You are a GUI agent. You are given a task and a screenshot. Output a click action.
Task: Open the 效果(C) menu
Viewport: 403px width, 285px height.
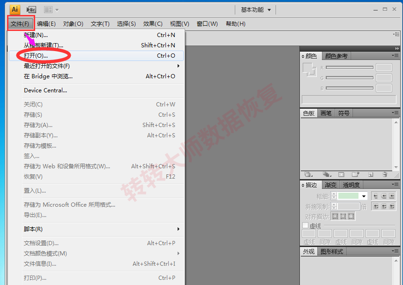pyautogui.click(x=153, y=24)
